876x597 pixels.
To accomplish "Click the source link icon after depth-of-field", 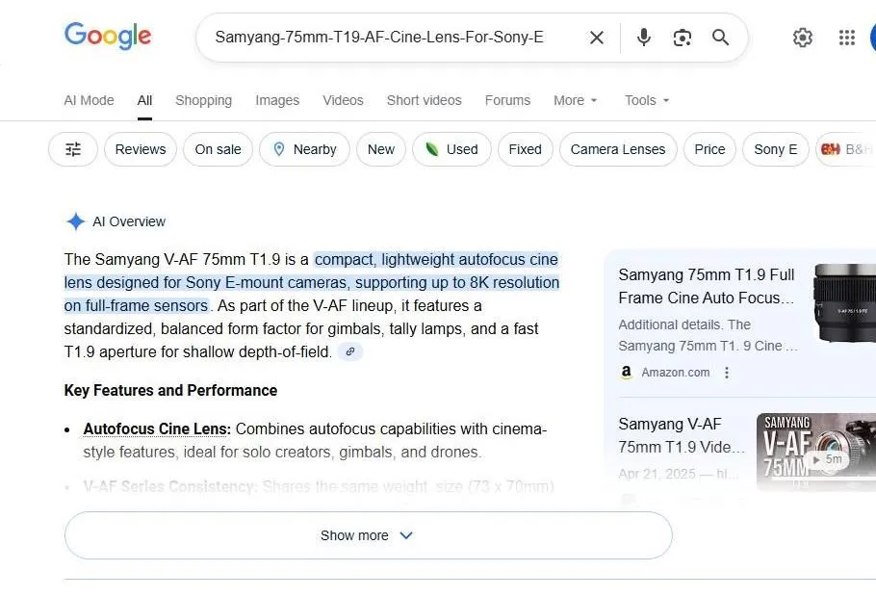I will (350, 351).
